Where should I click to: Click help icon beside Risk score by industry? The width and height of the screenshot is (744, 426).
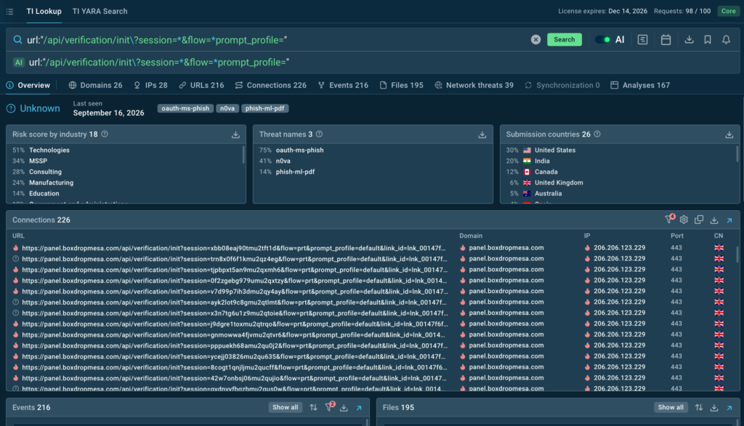point(105,134)
